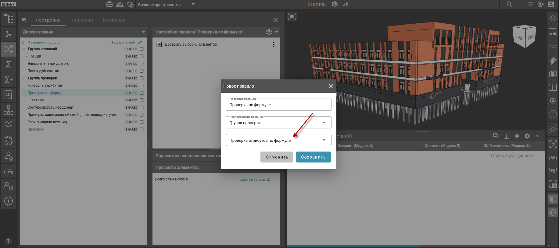Viewport: 559px width, 248px height.
Task: Click the three-dot menu beside add selection
Action: 274,44
